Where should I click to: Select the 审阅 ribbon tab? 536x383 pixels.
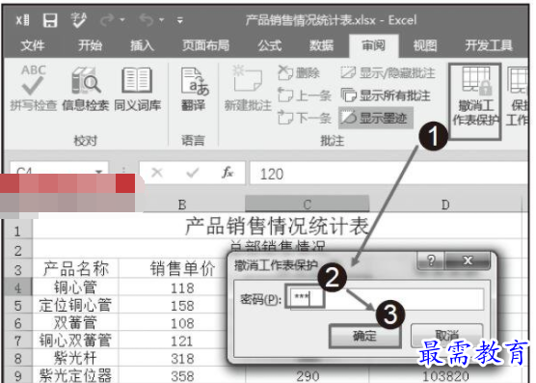tap(373, 45)
